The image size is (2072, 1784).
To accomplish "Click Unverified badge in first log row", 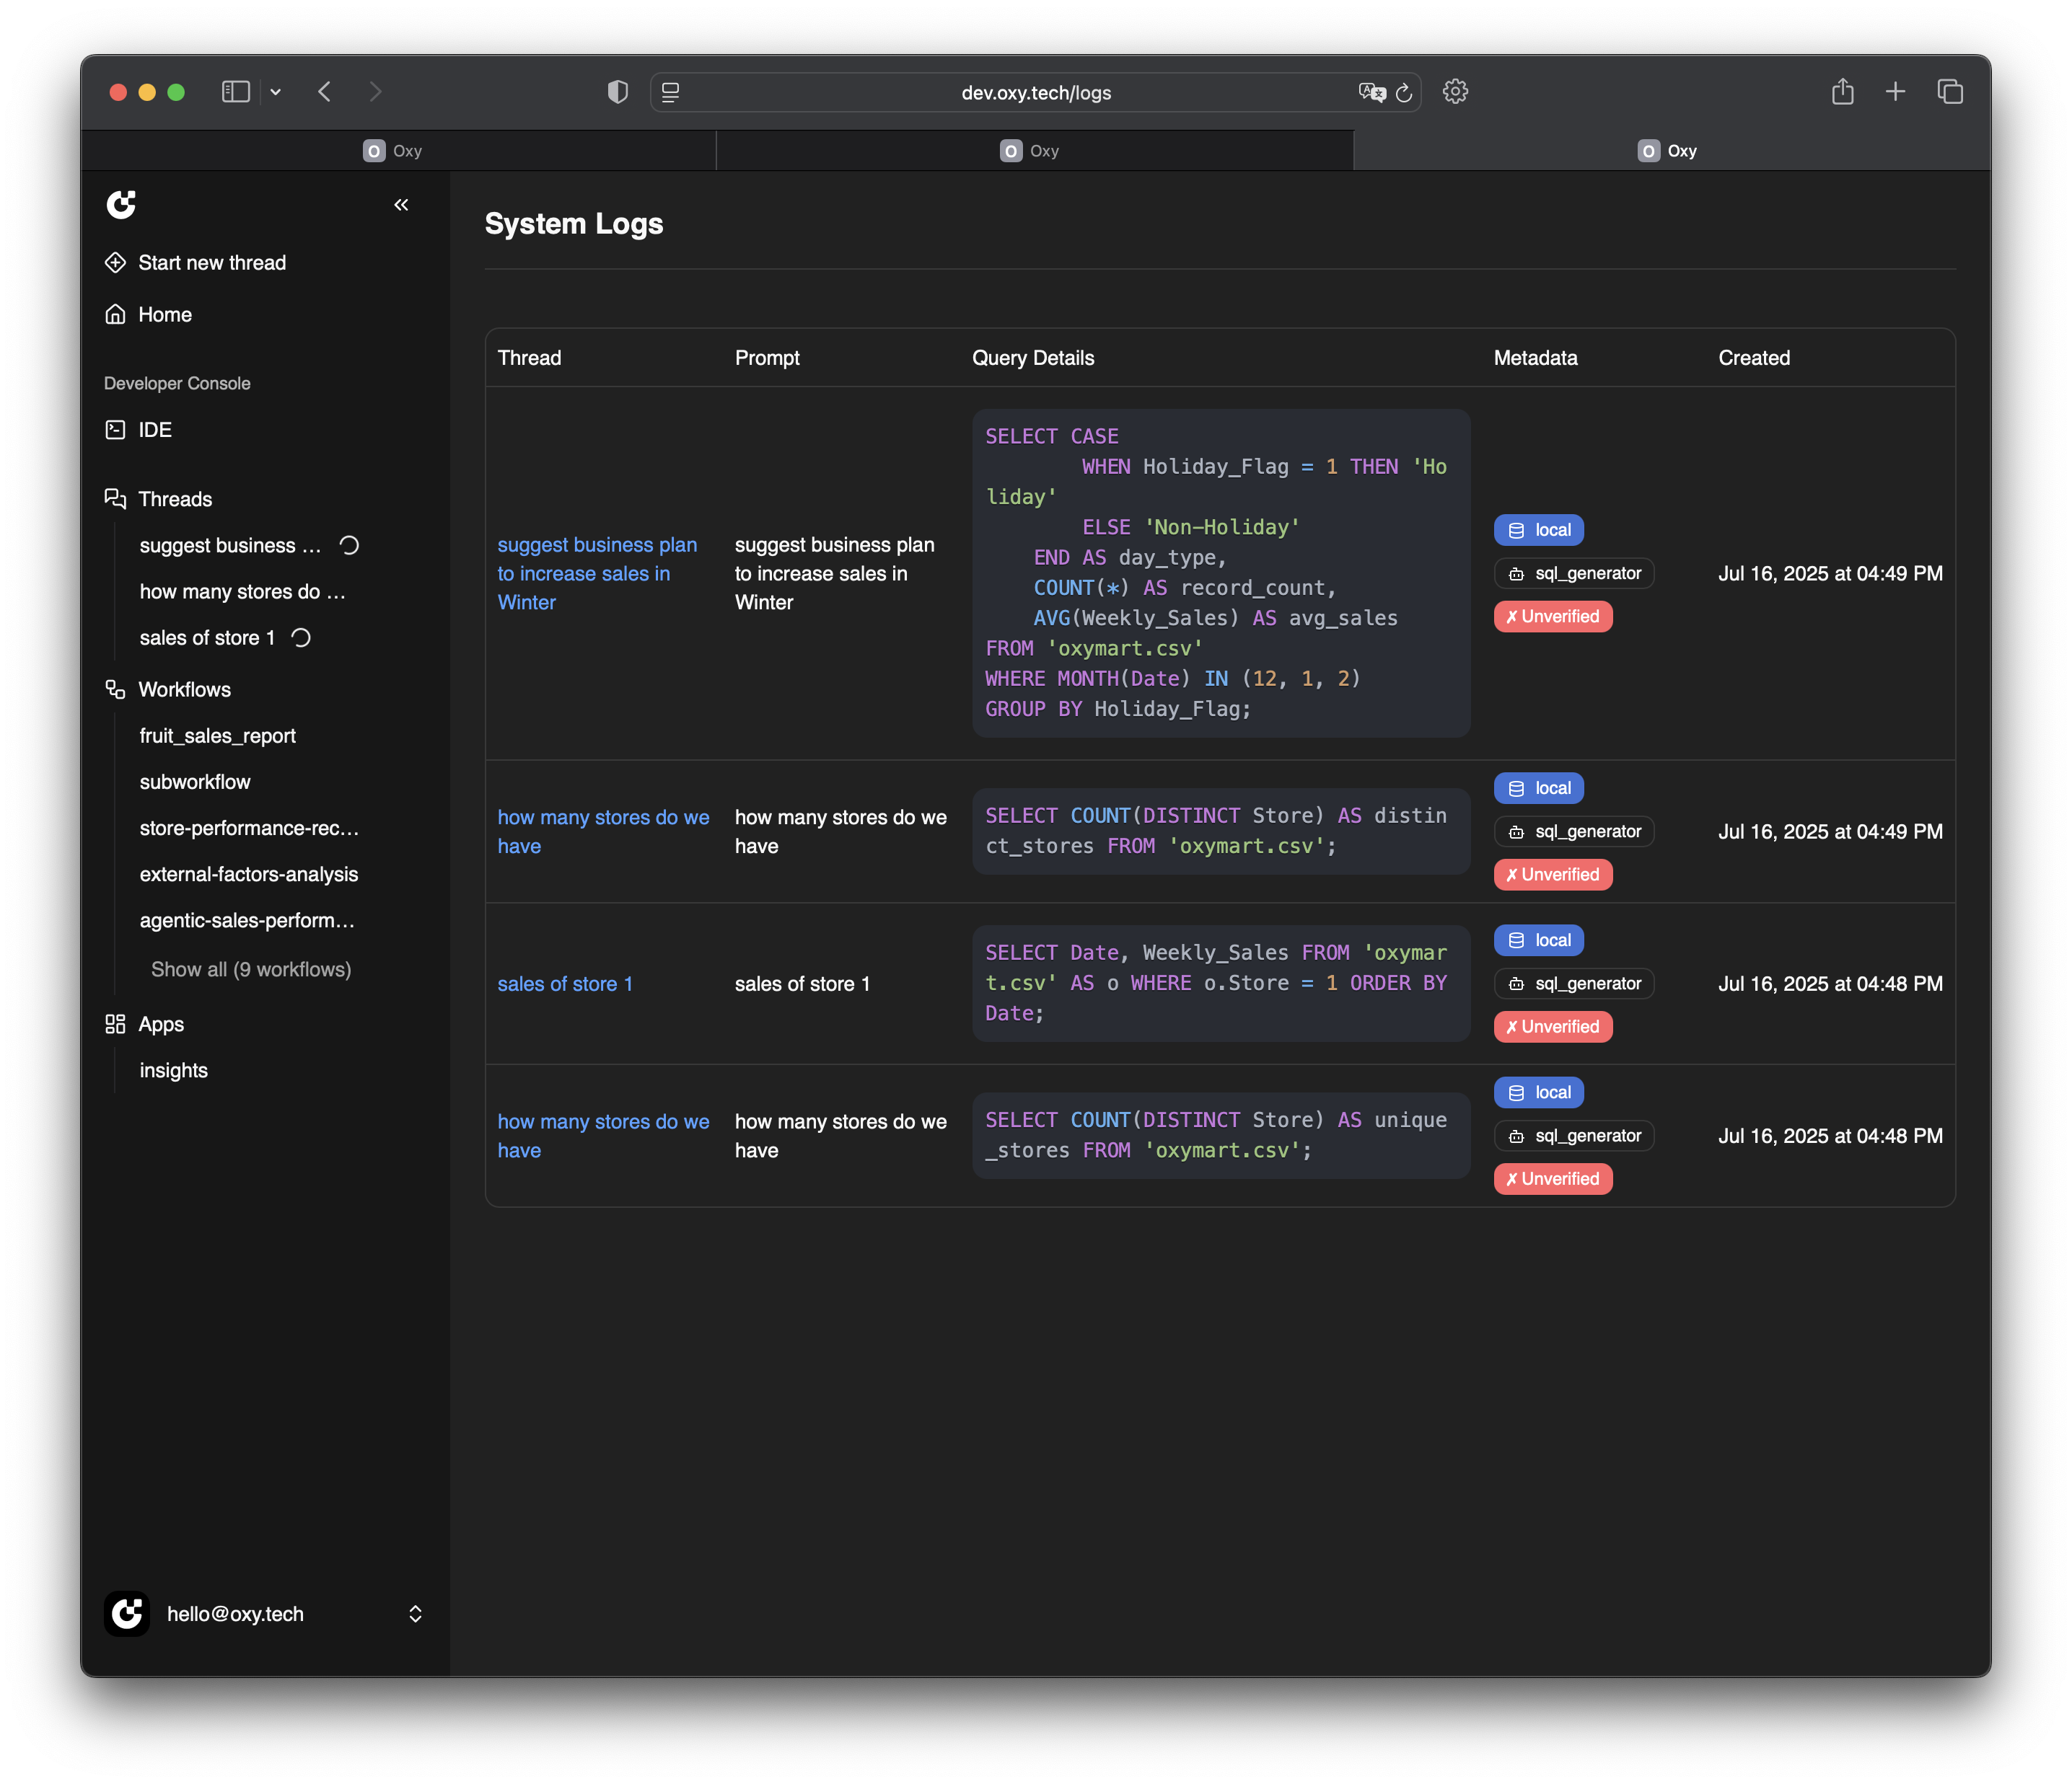I will 1553,617.
